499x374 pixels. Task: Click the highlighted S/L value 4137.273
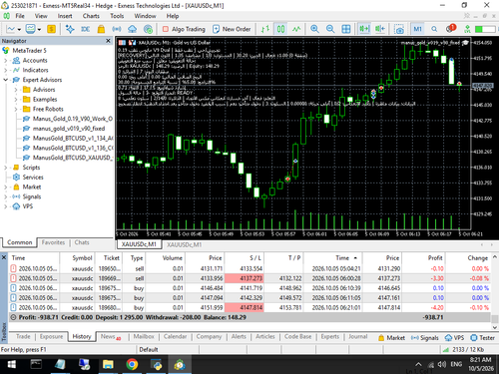pos(244,278)
